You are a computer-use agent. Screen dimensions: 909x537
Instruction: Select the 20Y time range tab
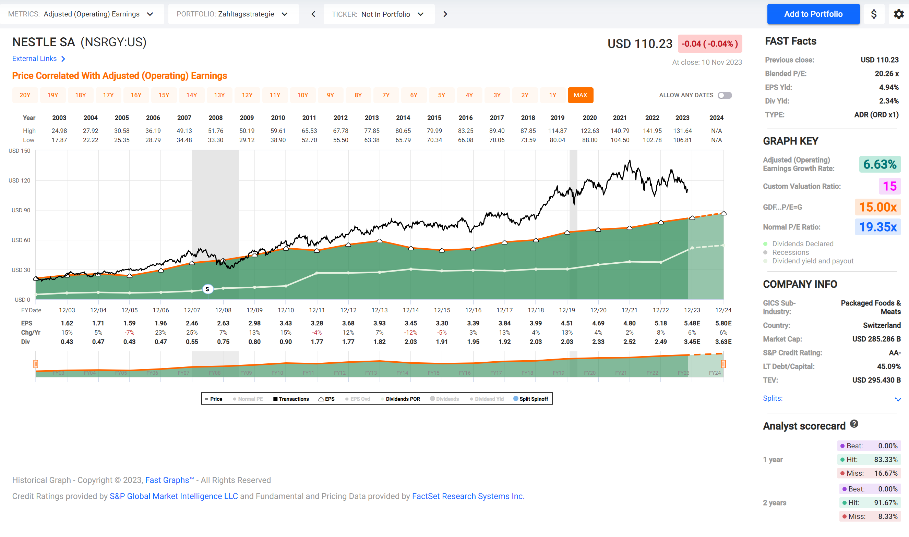coord(25,95)
